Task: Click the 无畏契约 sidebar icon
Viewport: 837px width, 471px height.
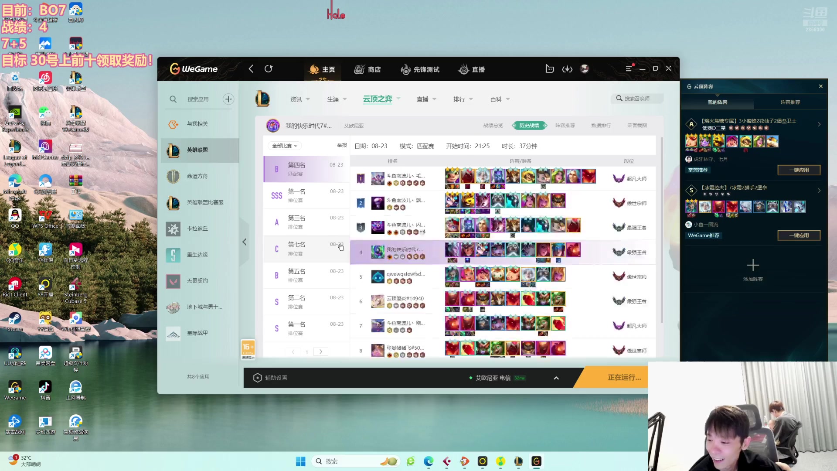Action: 173,280
